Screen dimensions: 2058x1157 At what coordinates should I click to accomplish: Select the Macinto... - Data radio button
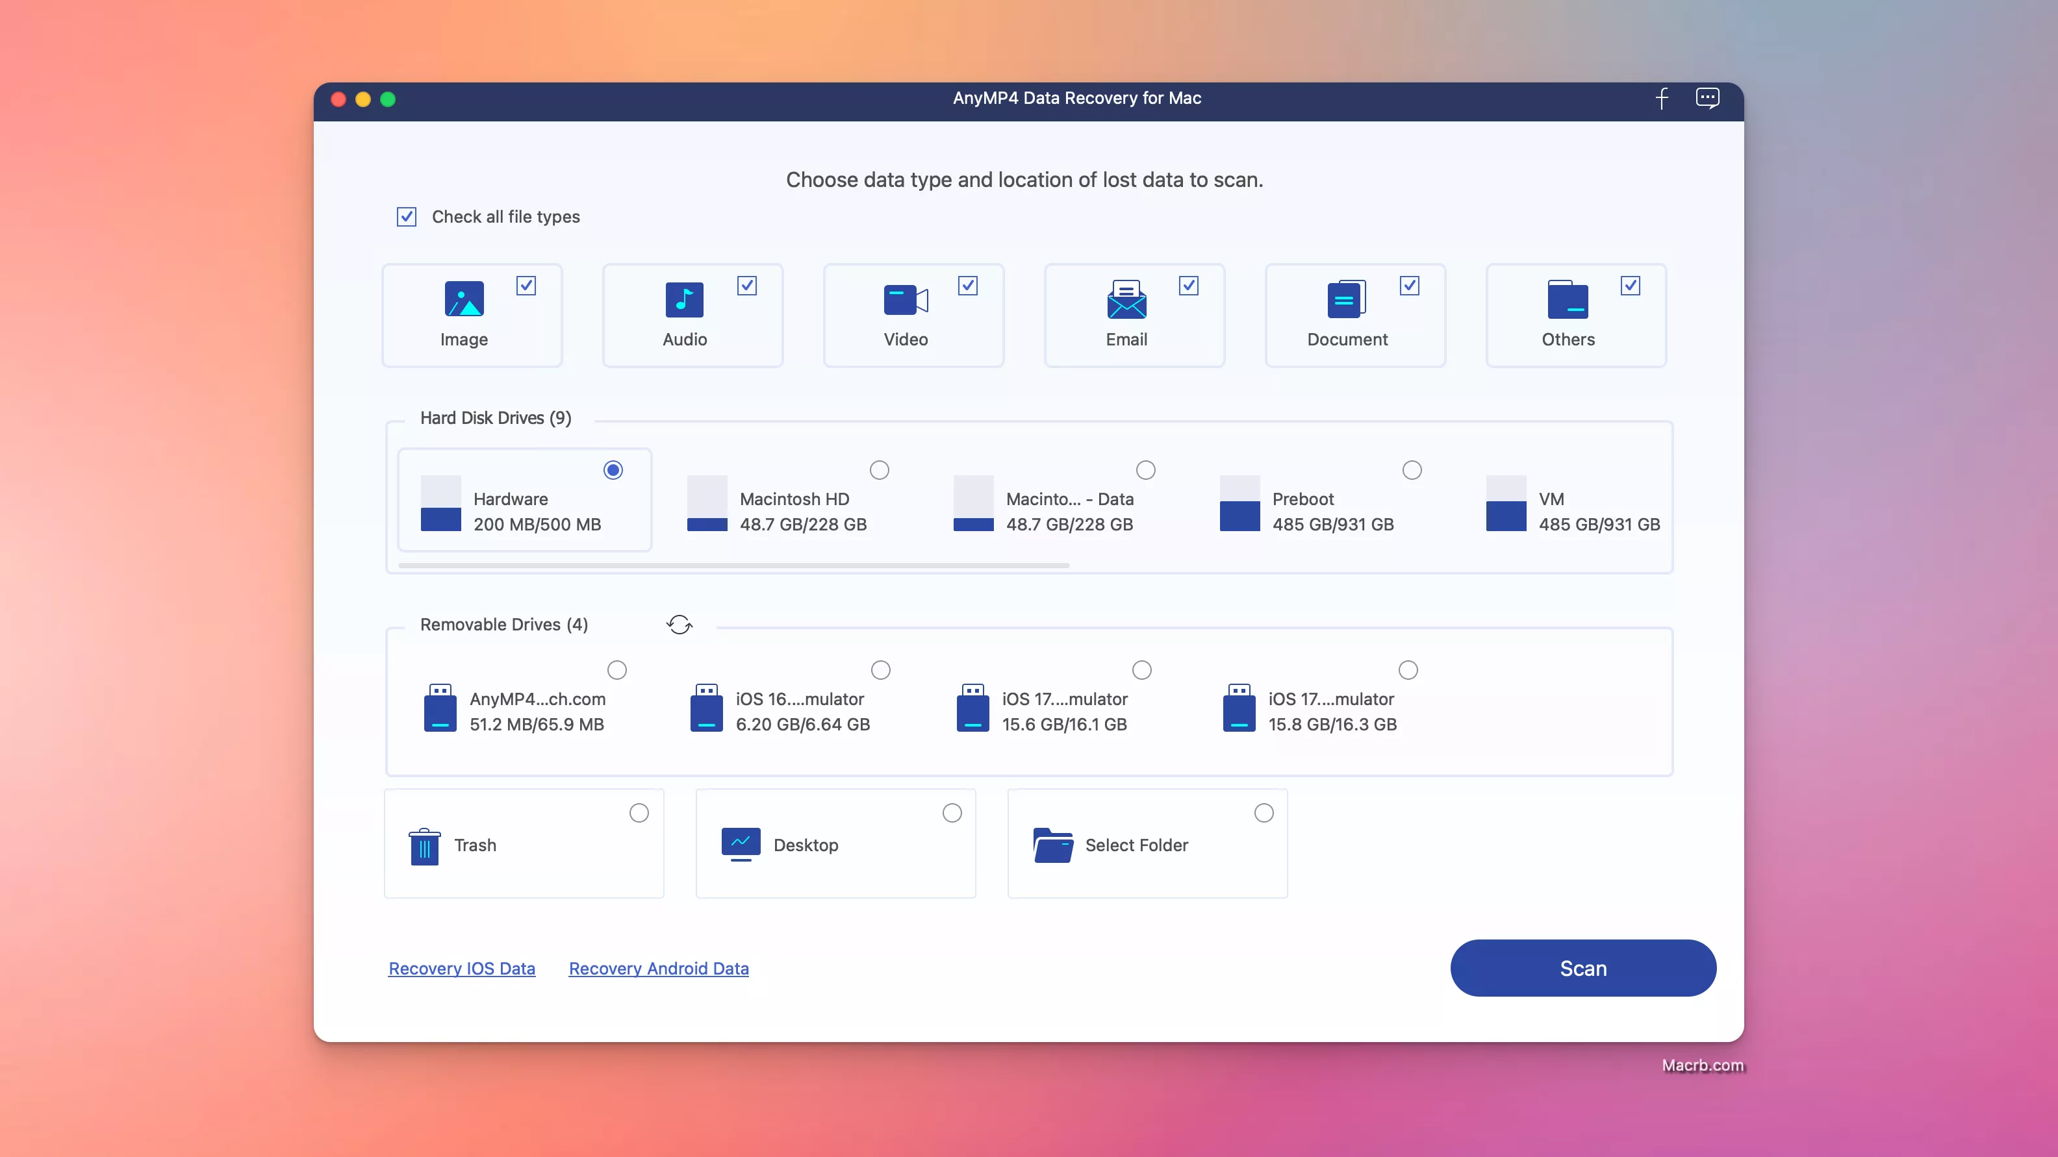point(1146,470)
